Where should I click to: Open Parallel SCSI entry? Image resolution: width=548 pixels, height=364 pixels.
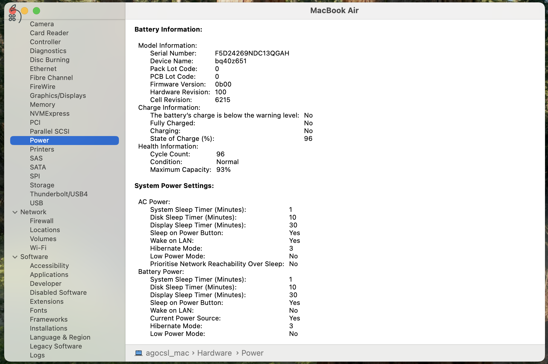pyautogui.click(x=50, y=131)
